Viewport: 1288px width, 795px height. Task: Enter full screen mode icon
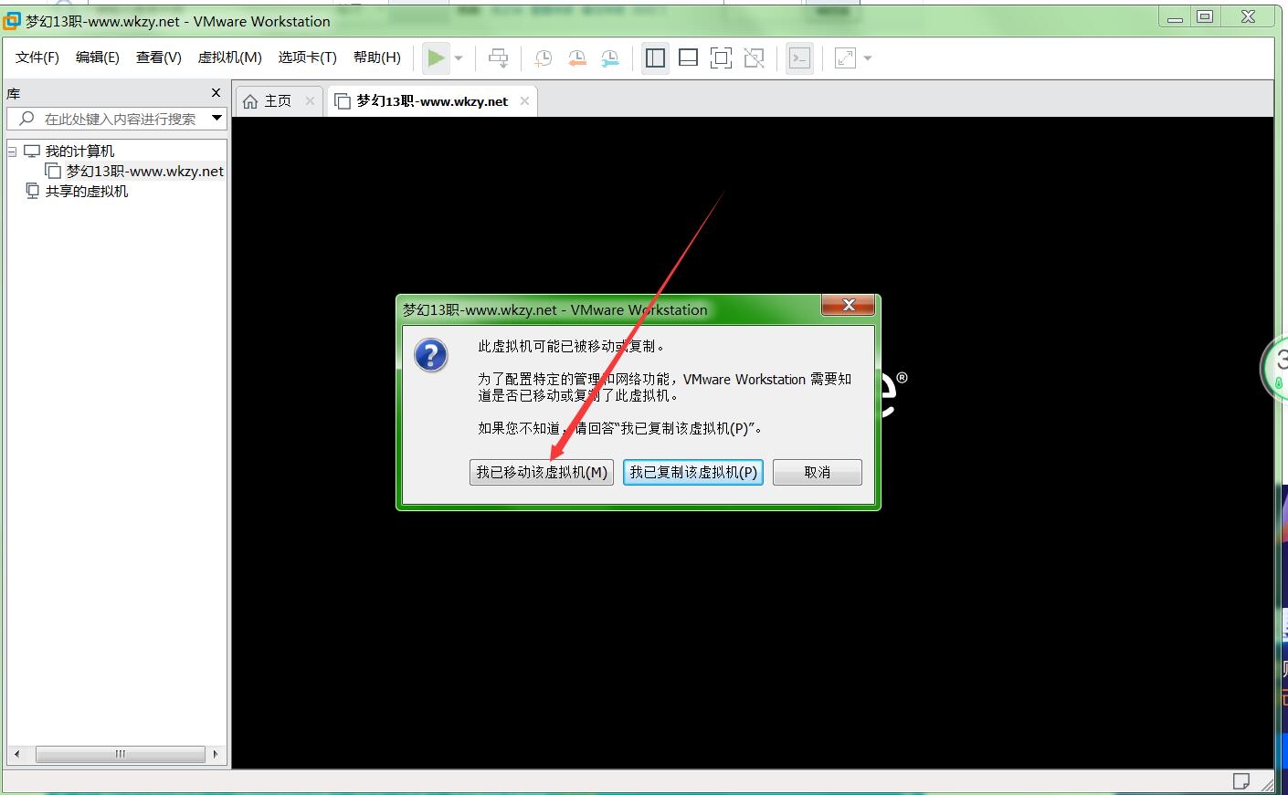721,58
